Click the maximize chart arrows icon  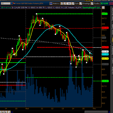(62, 4)
